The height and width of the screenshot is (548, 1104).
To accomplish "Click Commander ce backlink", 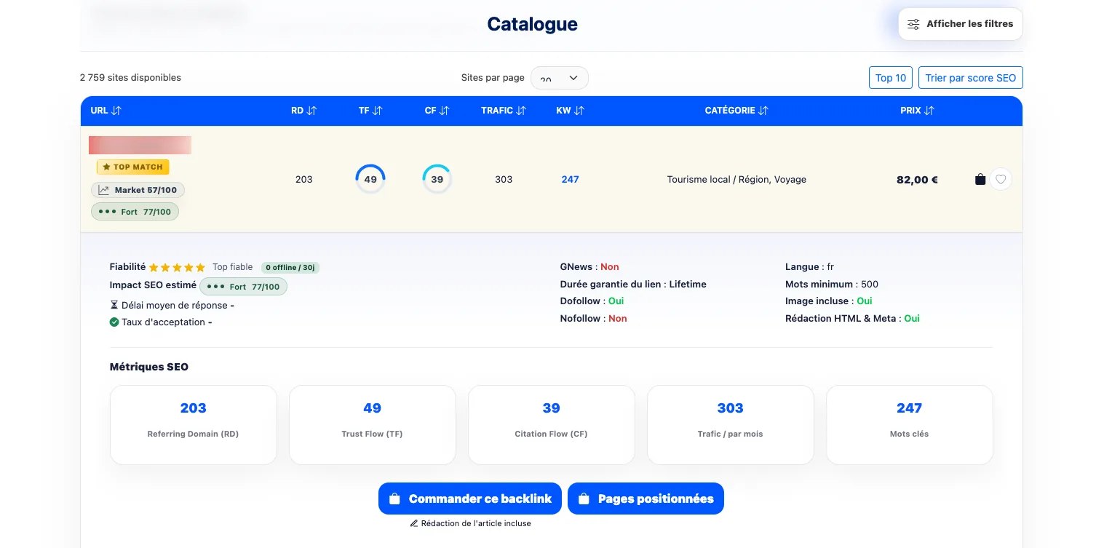I will (x=470, y=499).
